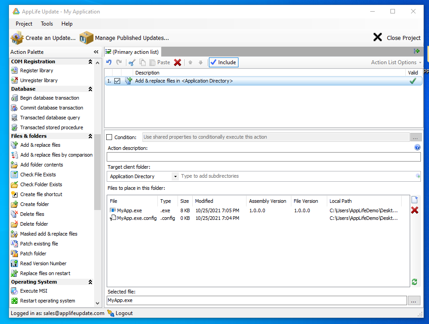Sort files by Modified column header
The image size is (429, 324).
[219, 201]
